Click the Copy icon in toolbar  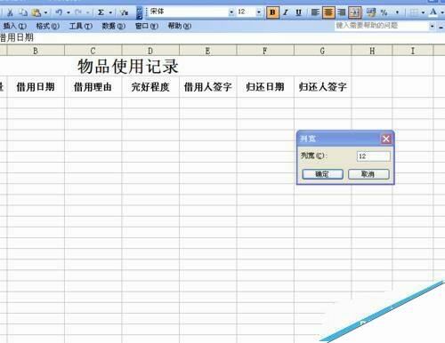point(23,12)
